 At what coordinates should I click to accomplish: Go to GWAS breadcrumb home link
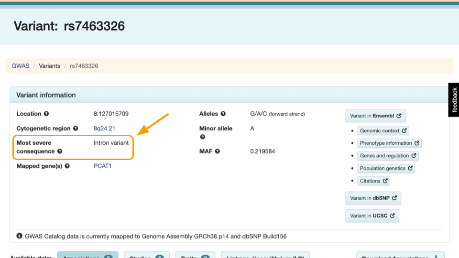(x=21, y=66)
